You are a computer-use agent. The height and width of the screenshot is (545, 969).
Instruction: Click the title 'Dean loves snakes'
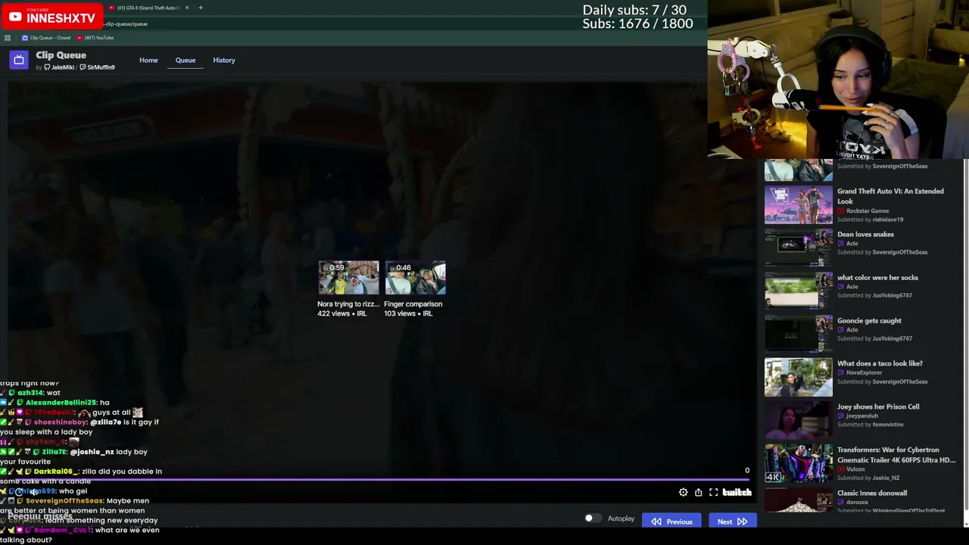click(x=865, y=235)
